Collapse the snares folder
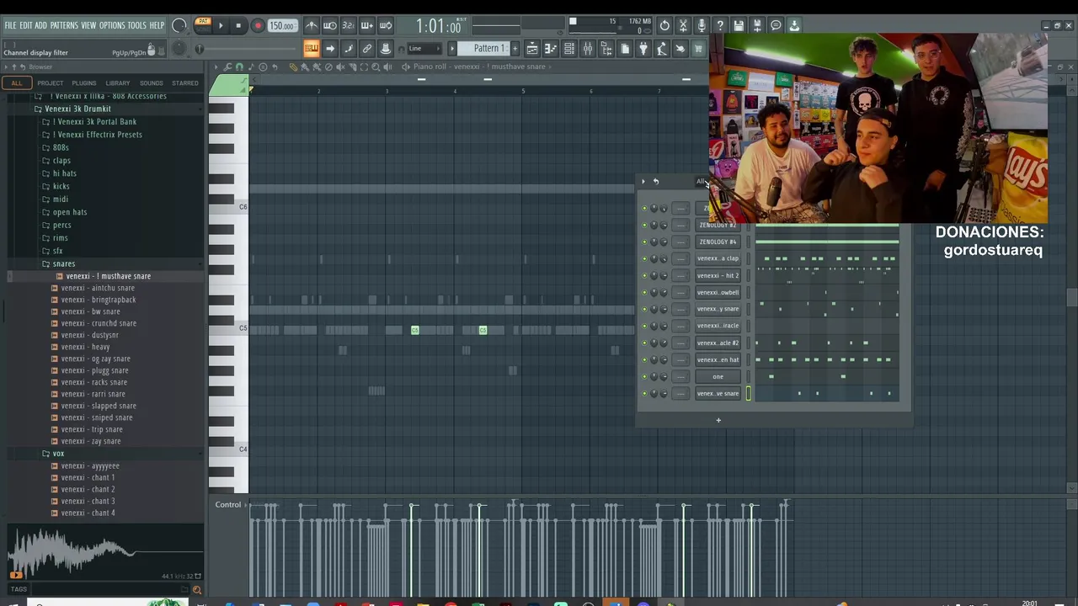Viewport: 1078px width, 606px height. coord(64,263)
